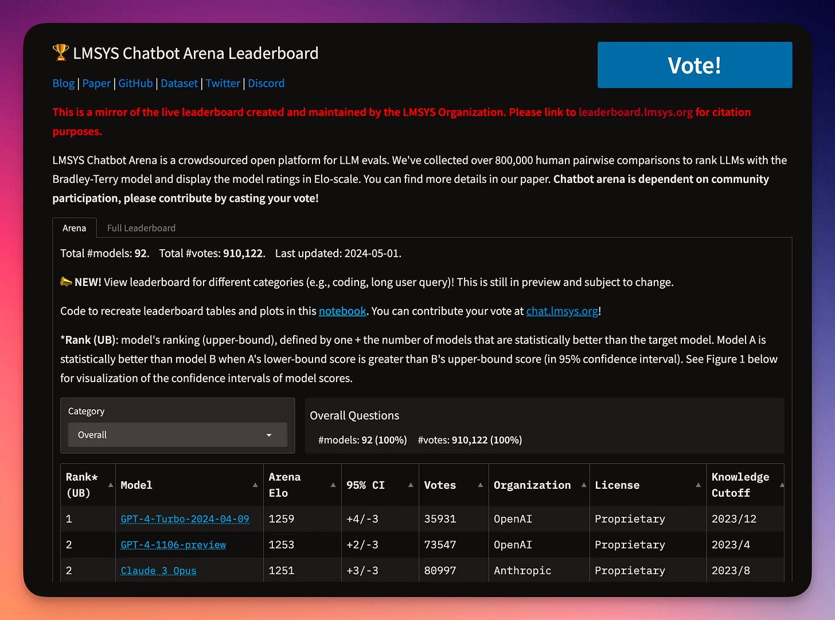Click the votes count 35931
835x620 pixels.
pos(440,519)
